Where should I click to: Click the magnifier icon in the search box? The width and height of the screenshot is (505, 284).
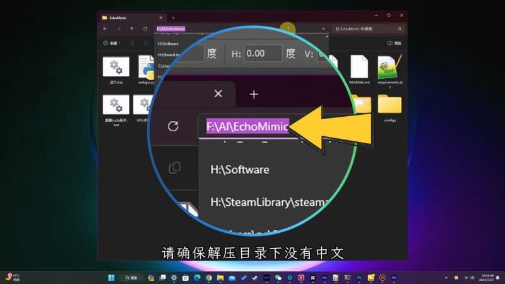[400, 28]
